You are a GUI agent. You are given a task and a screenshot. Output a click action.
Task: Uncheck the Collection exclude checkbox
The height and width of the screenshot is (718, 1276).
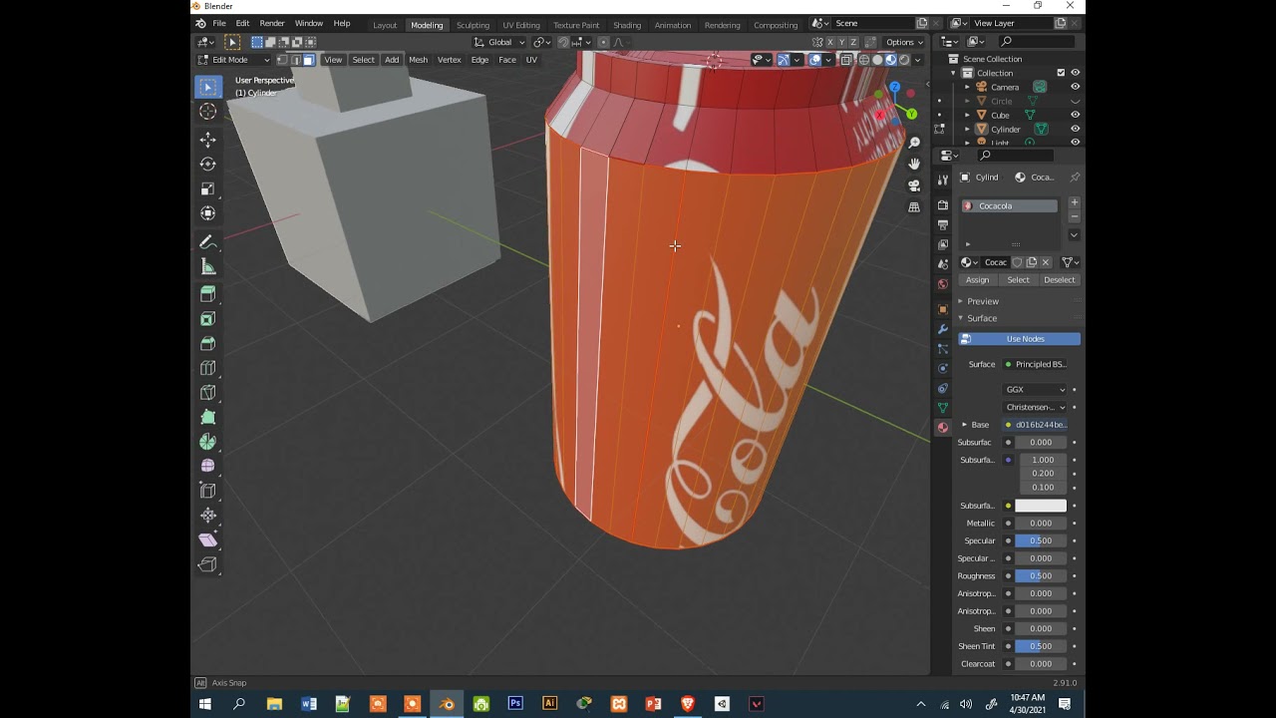coord(1061,73)
